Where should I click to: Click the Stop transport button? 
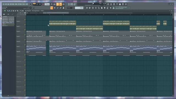(40, 4)
